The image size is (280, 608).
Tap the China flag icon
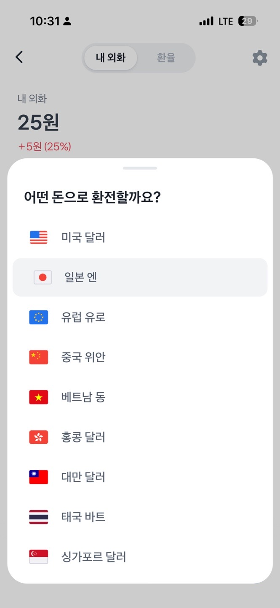coord(39,357)
